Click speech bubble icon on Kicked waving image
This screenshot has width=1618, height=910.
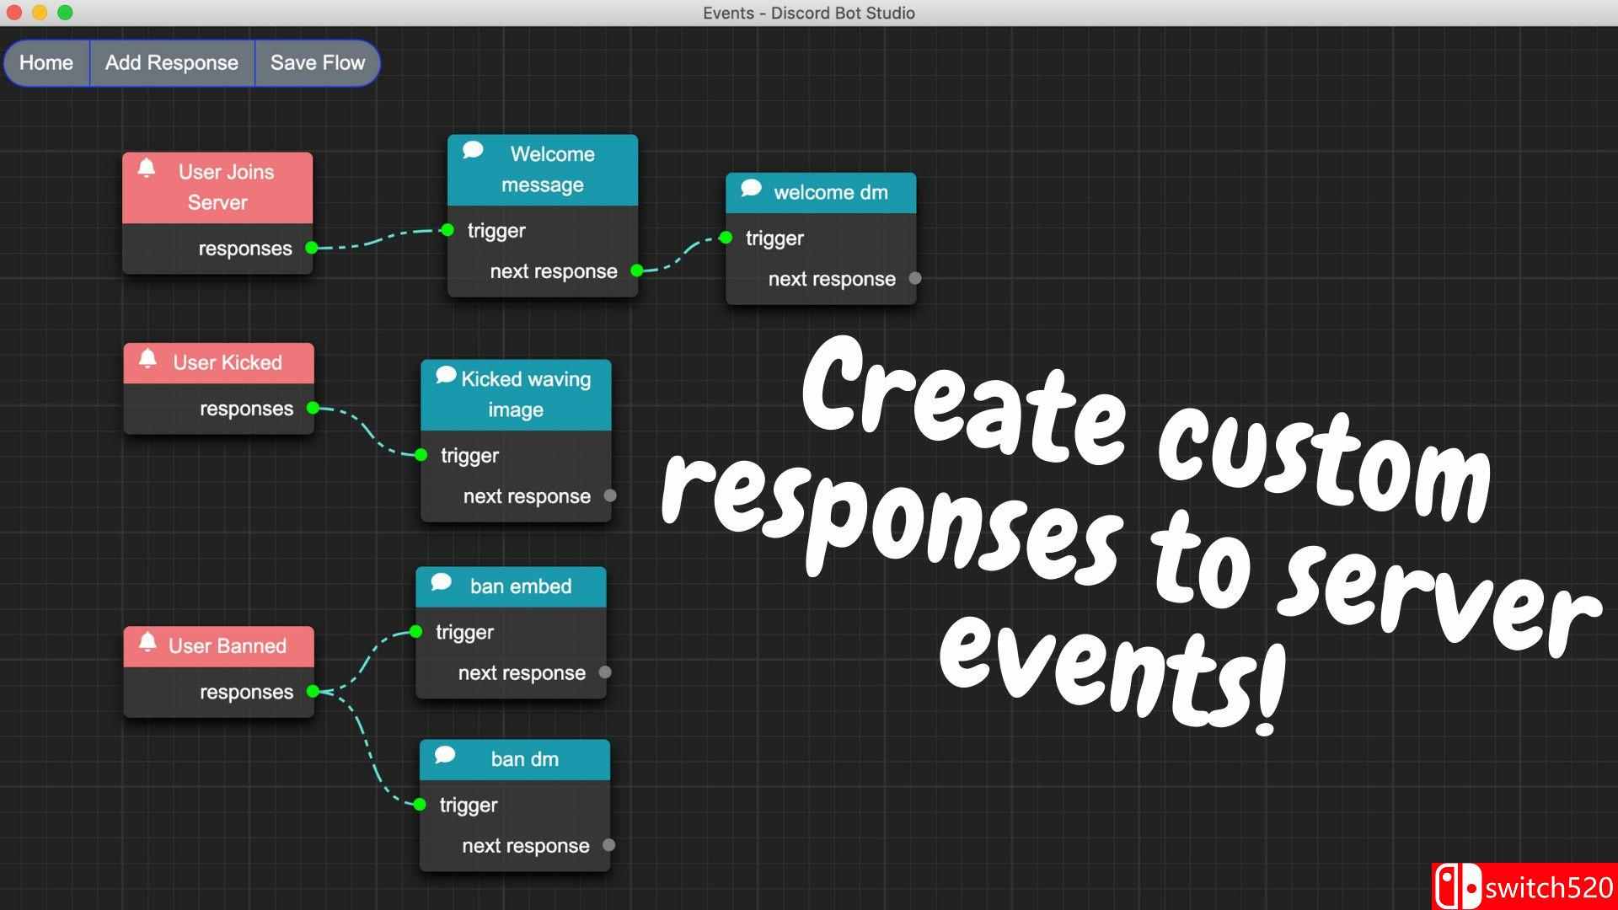coord(446,375)
